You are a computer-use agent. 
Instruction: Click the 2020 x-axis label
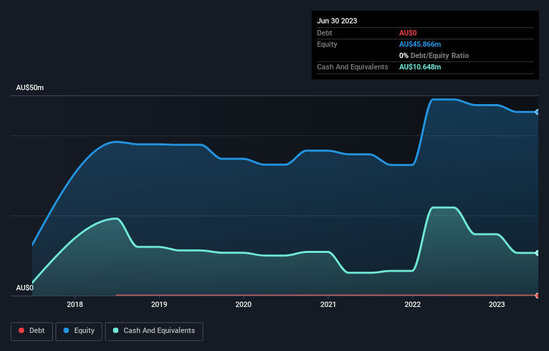click(x=243, y=304)
